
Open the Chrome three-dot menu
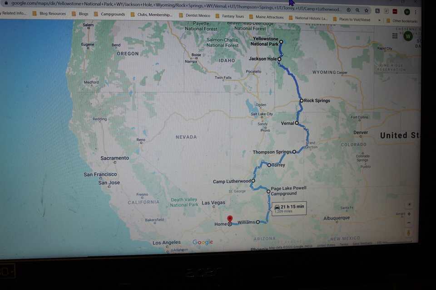coord(415,12)
